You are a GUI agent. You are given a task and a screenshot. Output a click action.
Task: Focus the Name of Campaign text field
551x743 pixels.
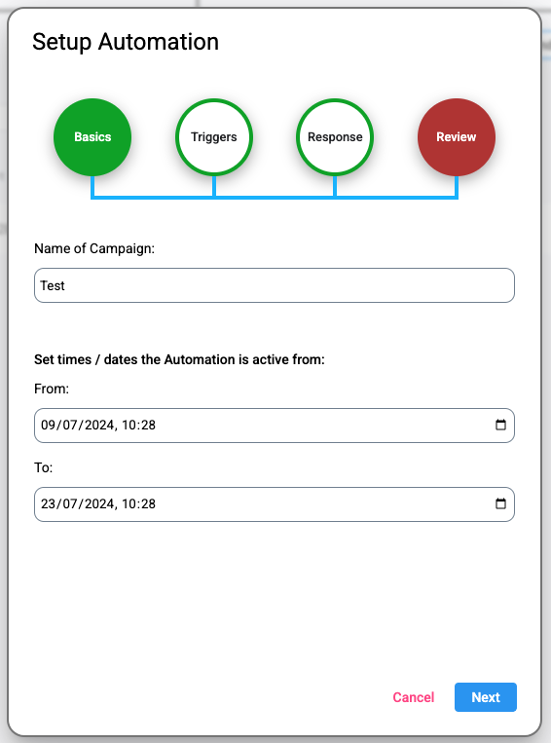[x=275, y=285]
